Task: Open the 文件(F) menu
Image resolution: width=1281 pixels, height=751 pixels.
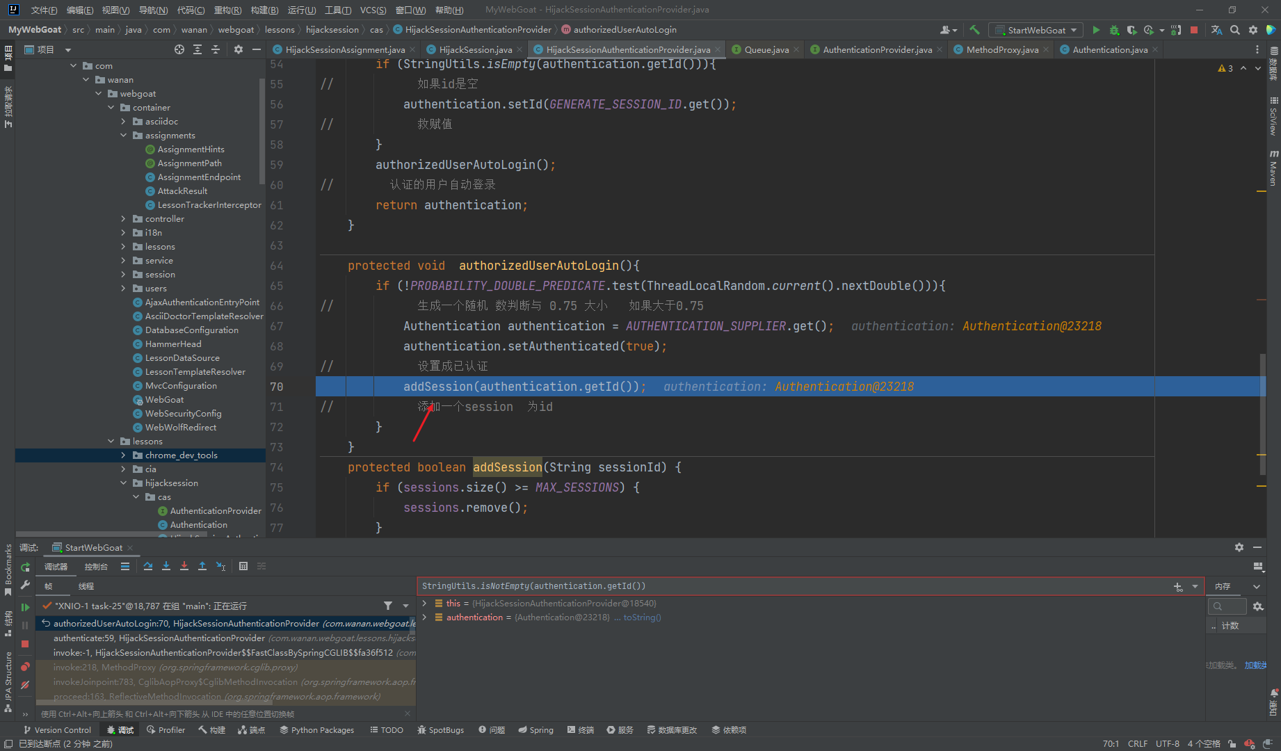Action: tap(44, 10)
